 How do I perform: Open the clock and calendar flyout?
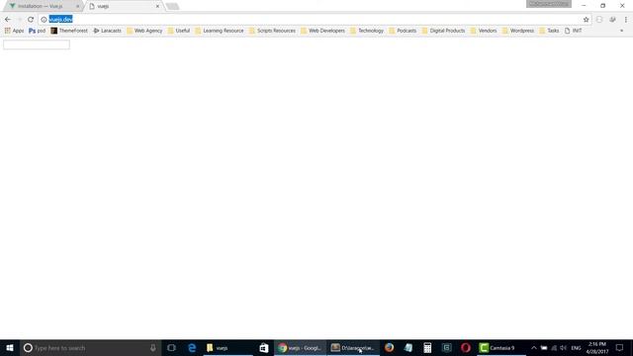(x=597, y=347)
